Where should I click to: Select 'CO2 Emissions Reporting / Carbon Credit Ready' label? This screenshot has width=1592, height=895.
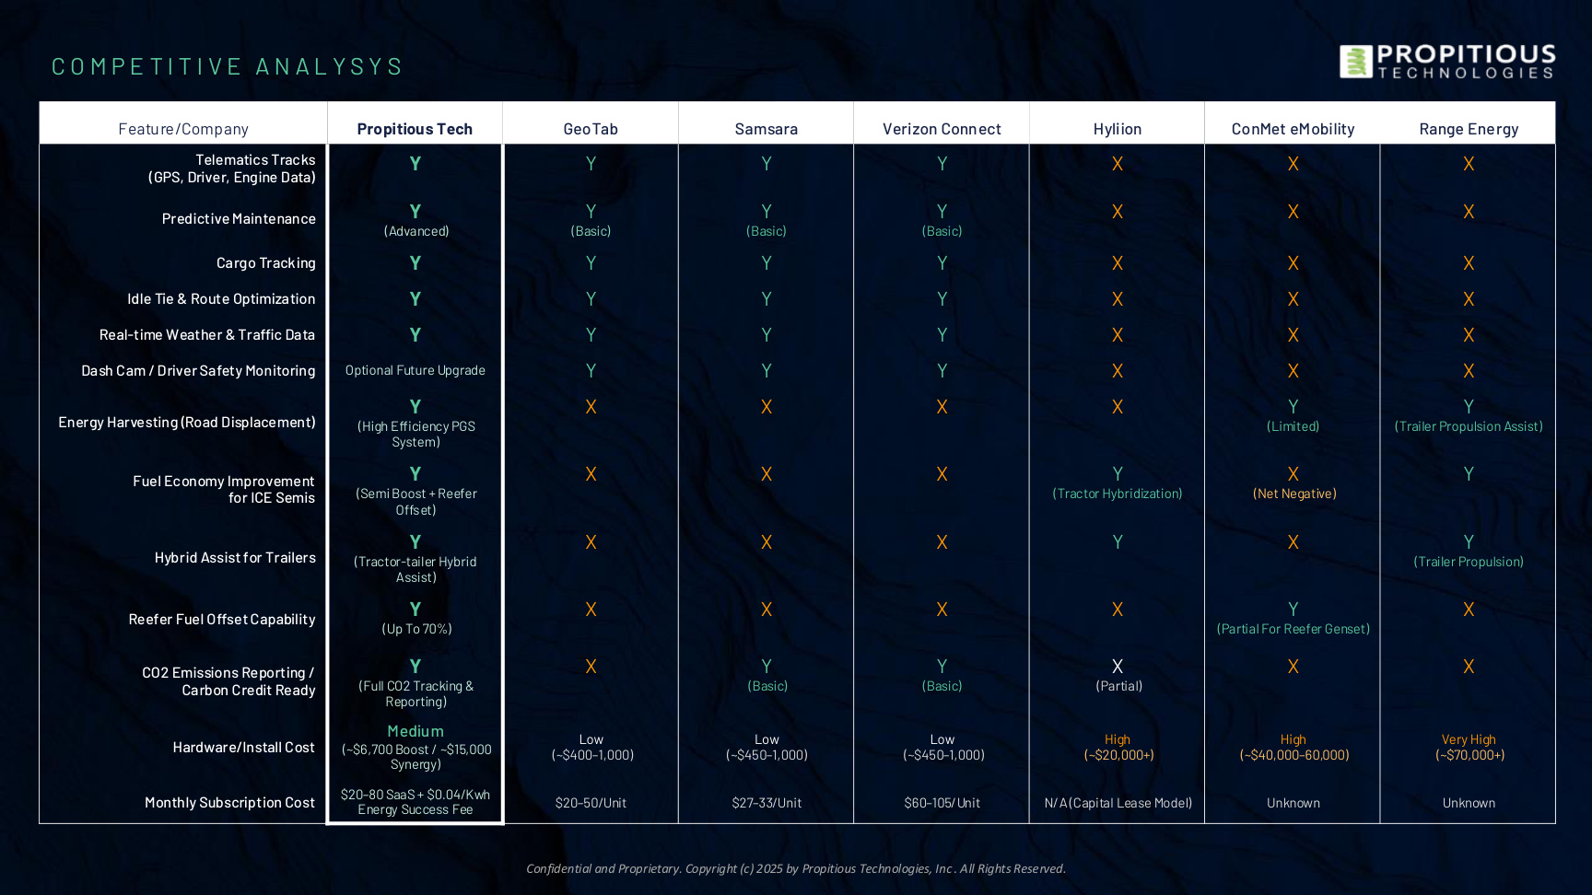(x=228, y=681)
